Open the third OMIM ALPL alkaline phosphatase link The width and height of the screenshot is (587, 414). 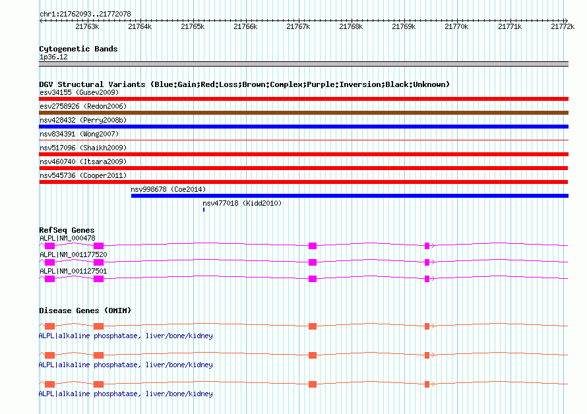pyautogui.click(x=126, y=394)
